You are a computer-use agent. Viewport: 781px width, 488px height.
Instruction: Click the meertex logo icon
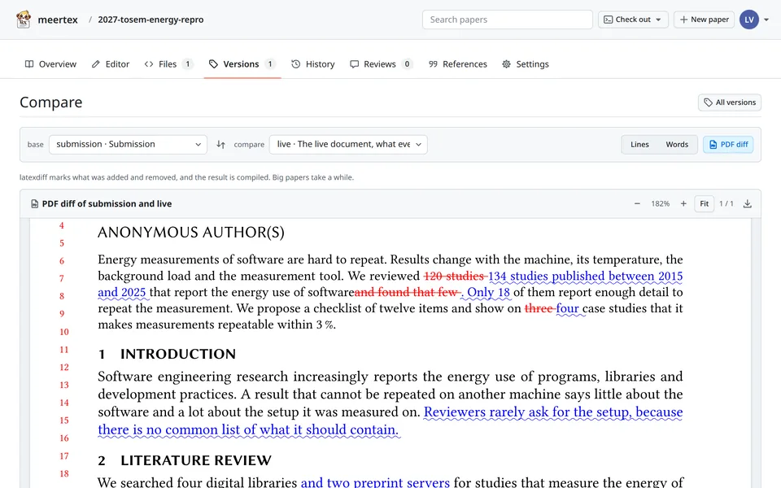click(x=24, y=20)
